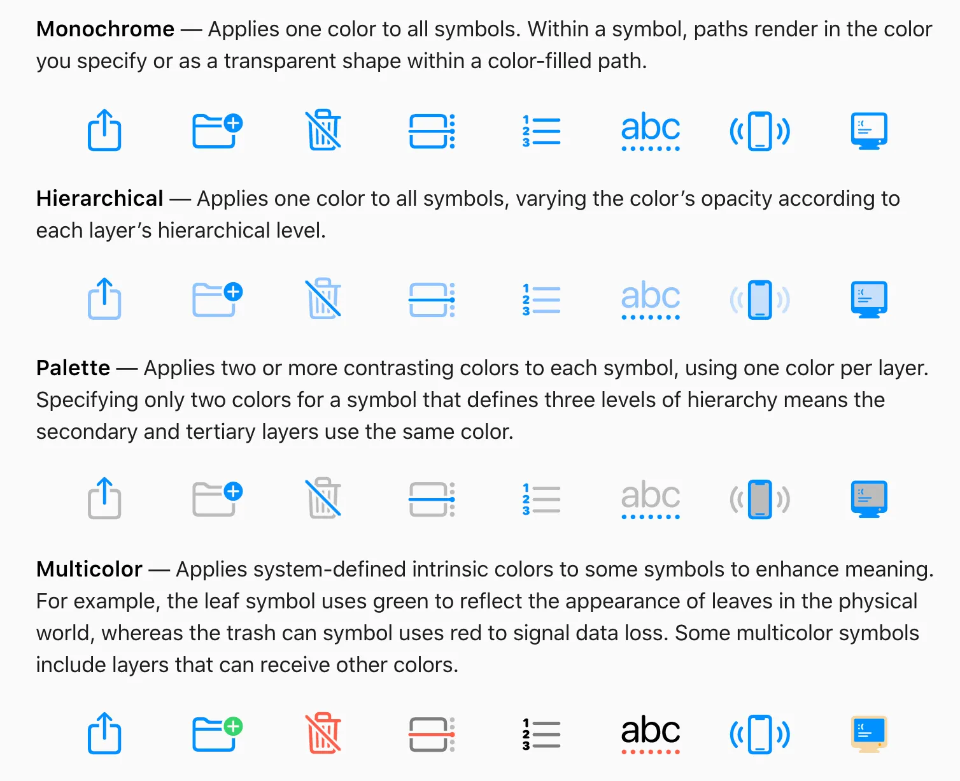Select the monochrome folder badge plus icon

218,131
